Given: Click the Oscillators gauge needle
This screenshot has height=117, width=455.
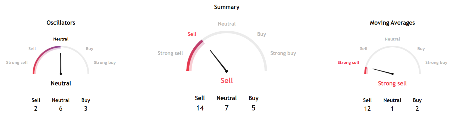Looking at the screenshot, I should point(61,63).
